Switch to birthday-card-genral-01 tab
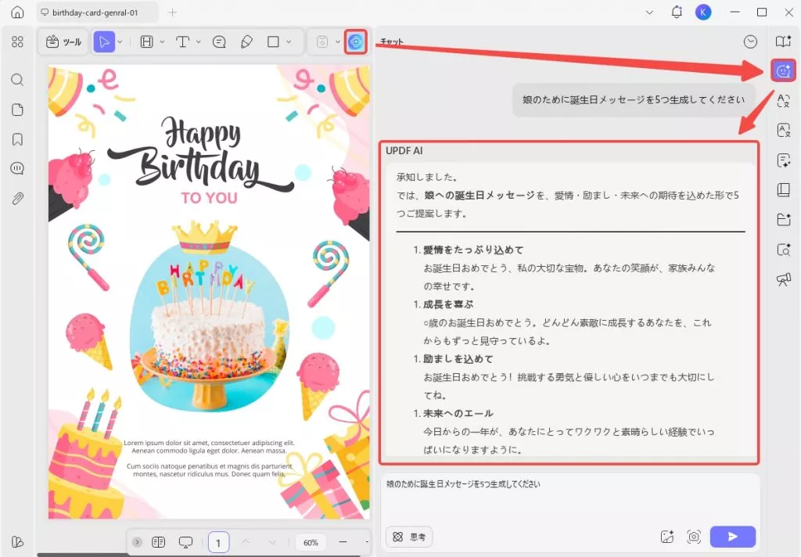 point(96,13)
